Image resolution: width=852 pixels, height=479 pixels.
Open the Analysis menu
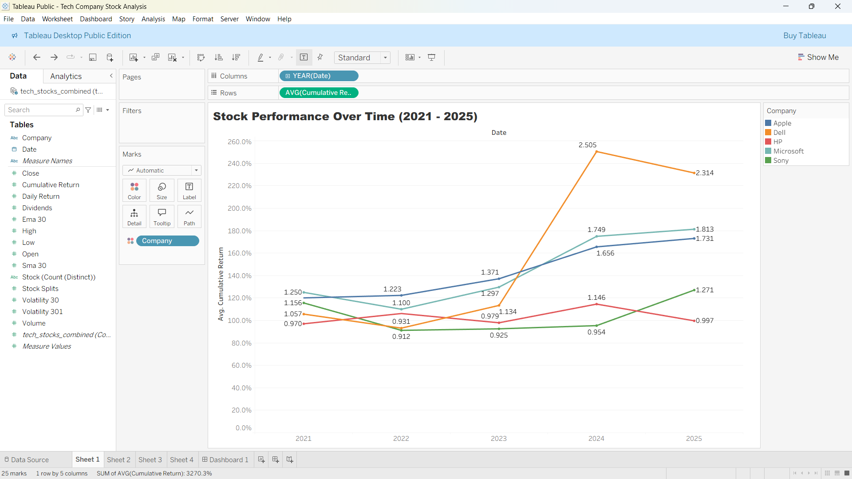pyautogui.click(x=153, y=19)
